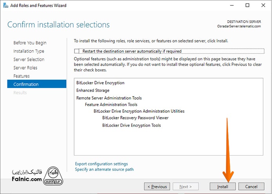
Task: Click Specify an alternate source path link
Action: 104,169
